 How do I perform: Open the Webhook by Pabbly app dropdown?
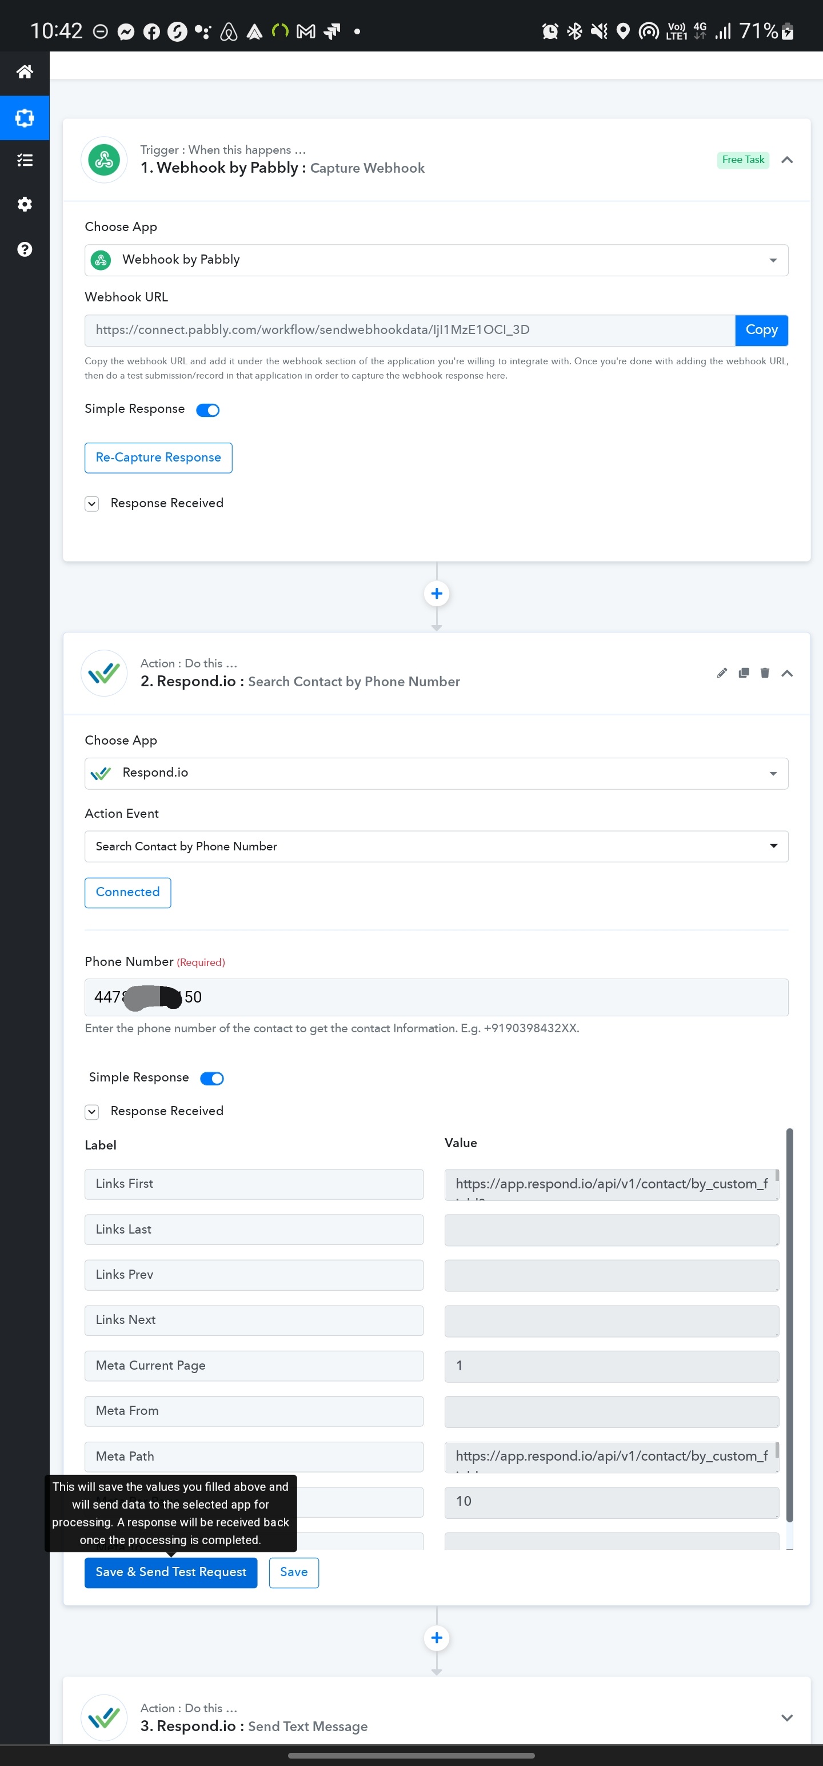pos(437,261)
